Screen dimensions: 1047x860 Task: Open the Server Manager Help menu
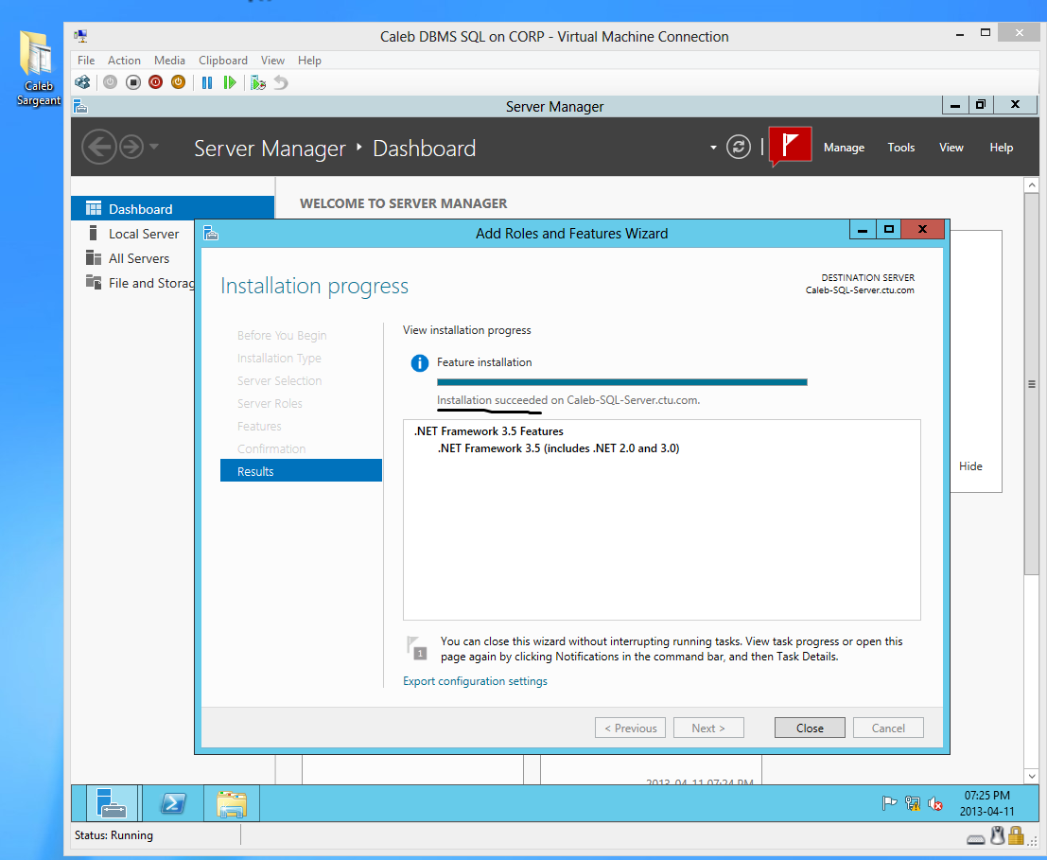coord(1001,148)
